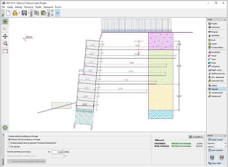Open a file with the folder icon
228x167 pixels.
click(15, 13)
